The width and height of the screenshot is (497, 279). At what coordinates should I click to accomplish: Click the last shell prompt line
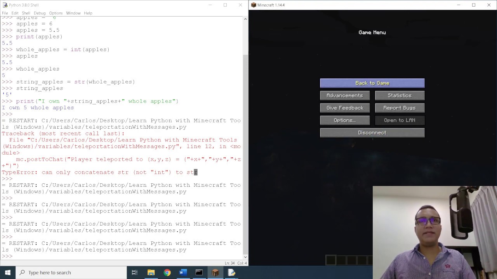[x=7, y=256]
